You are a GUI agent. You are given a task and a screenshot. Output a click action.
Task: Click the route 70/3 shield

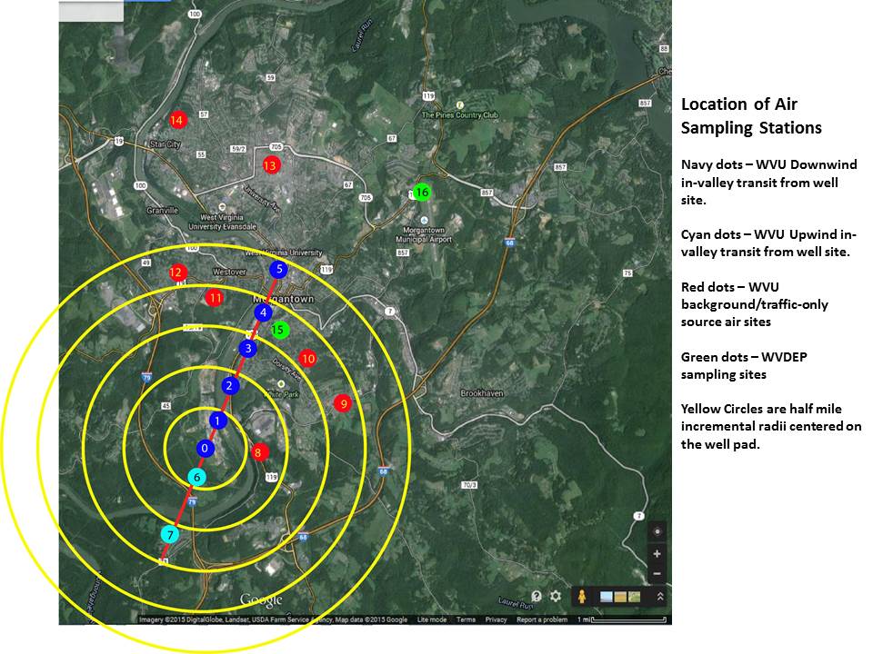469,485
